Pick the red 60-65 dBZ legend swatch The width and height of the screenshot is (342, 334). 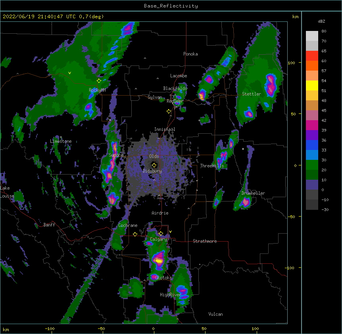point(312,56)
